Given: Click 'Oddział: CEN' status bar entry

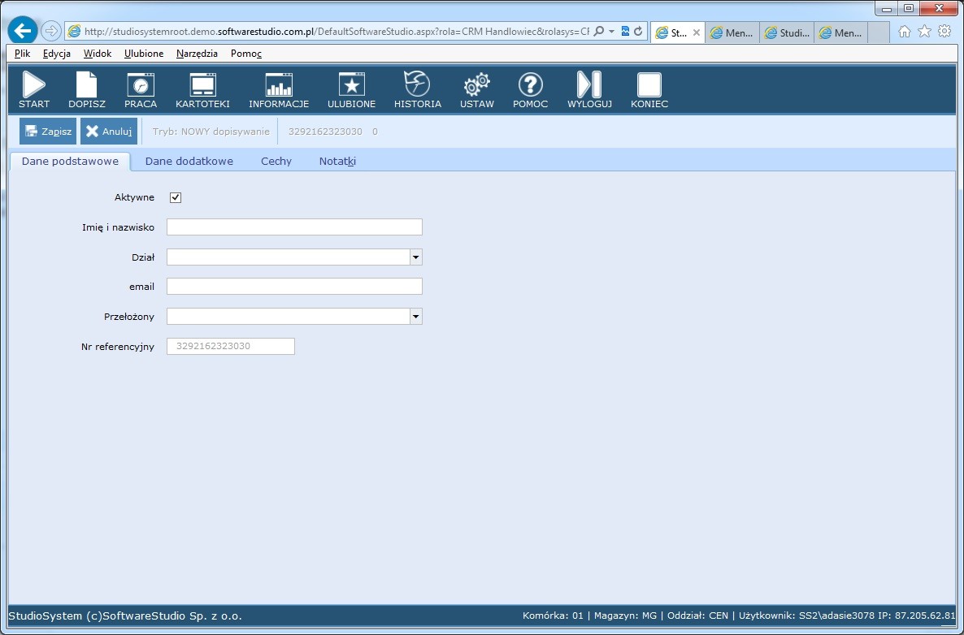Looking at the screenshot, I should click(697, 616).
